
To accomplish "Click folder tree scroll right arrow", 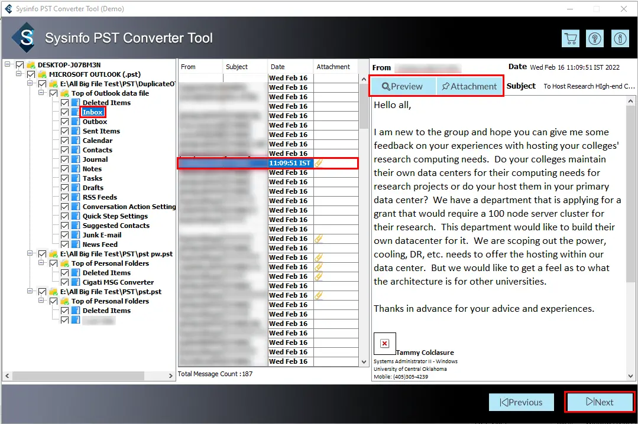I will point(171,376).
